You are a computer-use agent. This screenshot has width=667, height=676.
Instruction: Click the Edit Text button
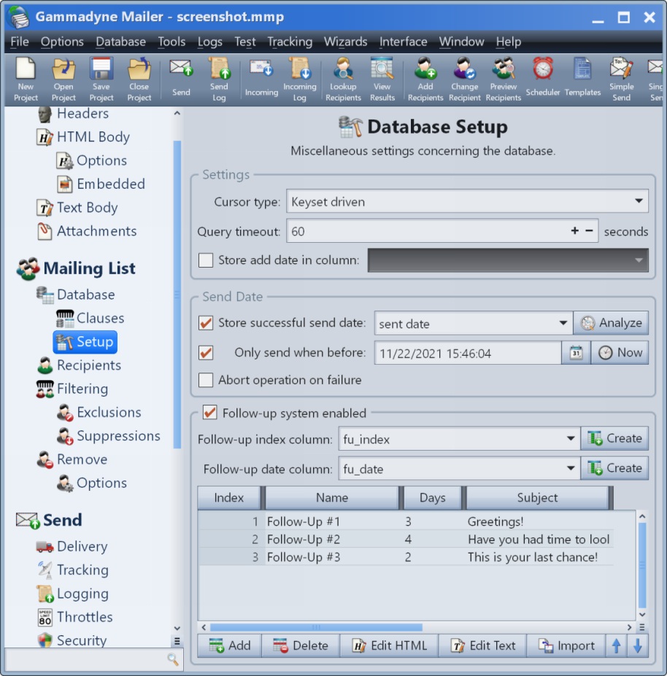483,645
